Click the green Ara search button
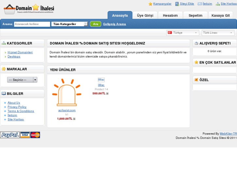Viewport: 237px width, 177px height. click(x=96, y=24)
